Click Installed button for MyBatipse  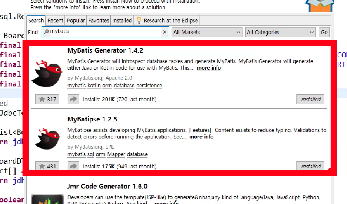click(310, 166)
